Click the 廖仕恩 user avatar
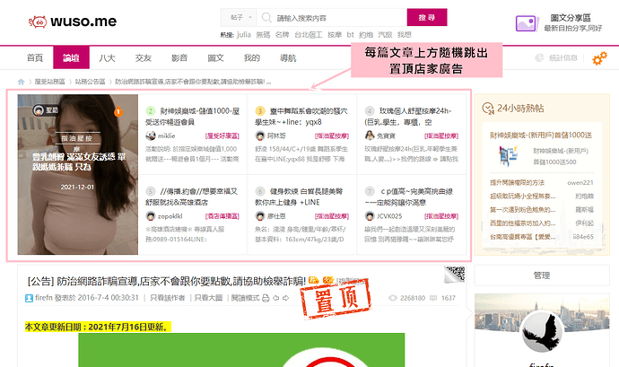 coord(260,216)
